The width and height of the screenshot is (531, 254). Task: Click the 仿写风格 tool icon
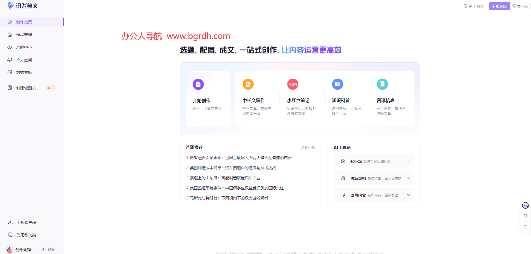[x=343, y=178]
